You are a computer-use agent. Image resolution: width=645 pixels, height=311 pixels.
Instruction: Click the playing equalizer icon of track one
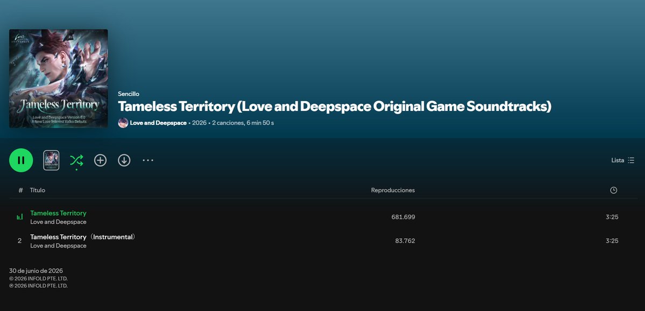click(20, 217)
